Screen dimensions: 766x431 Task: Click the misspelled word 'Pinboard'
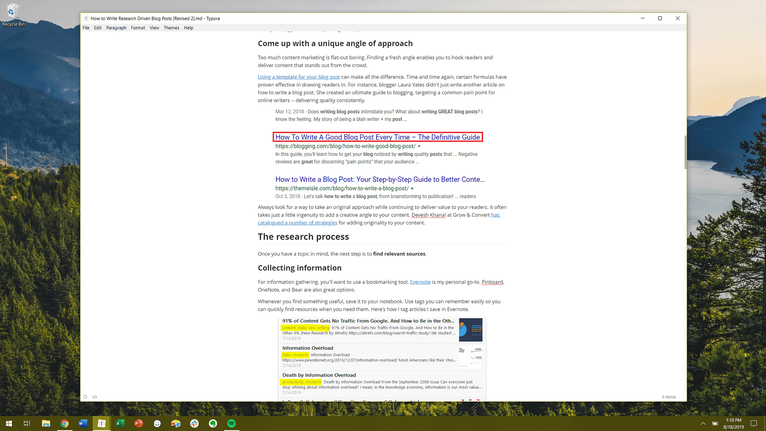pos(492,282)
